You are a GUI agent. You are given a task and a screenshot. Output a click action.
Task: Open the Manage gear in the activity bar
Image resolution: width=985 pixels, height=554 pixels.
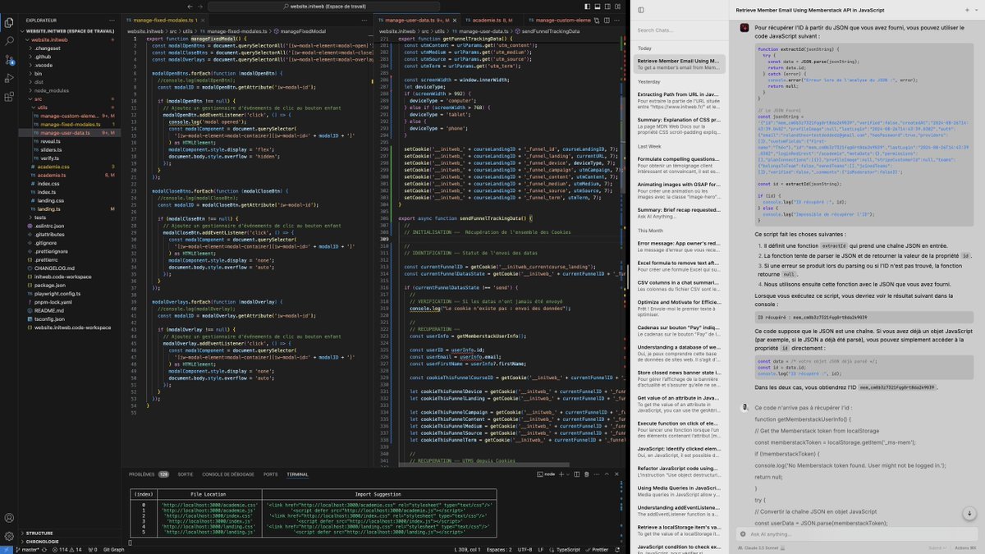tap(9, 537)
